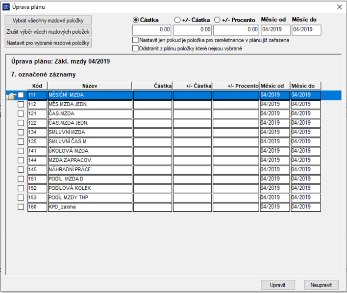Select the KPD_zaloha name cell
Screen dimensions: 347x293
90,207
